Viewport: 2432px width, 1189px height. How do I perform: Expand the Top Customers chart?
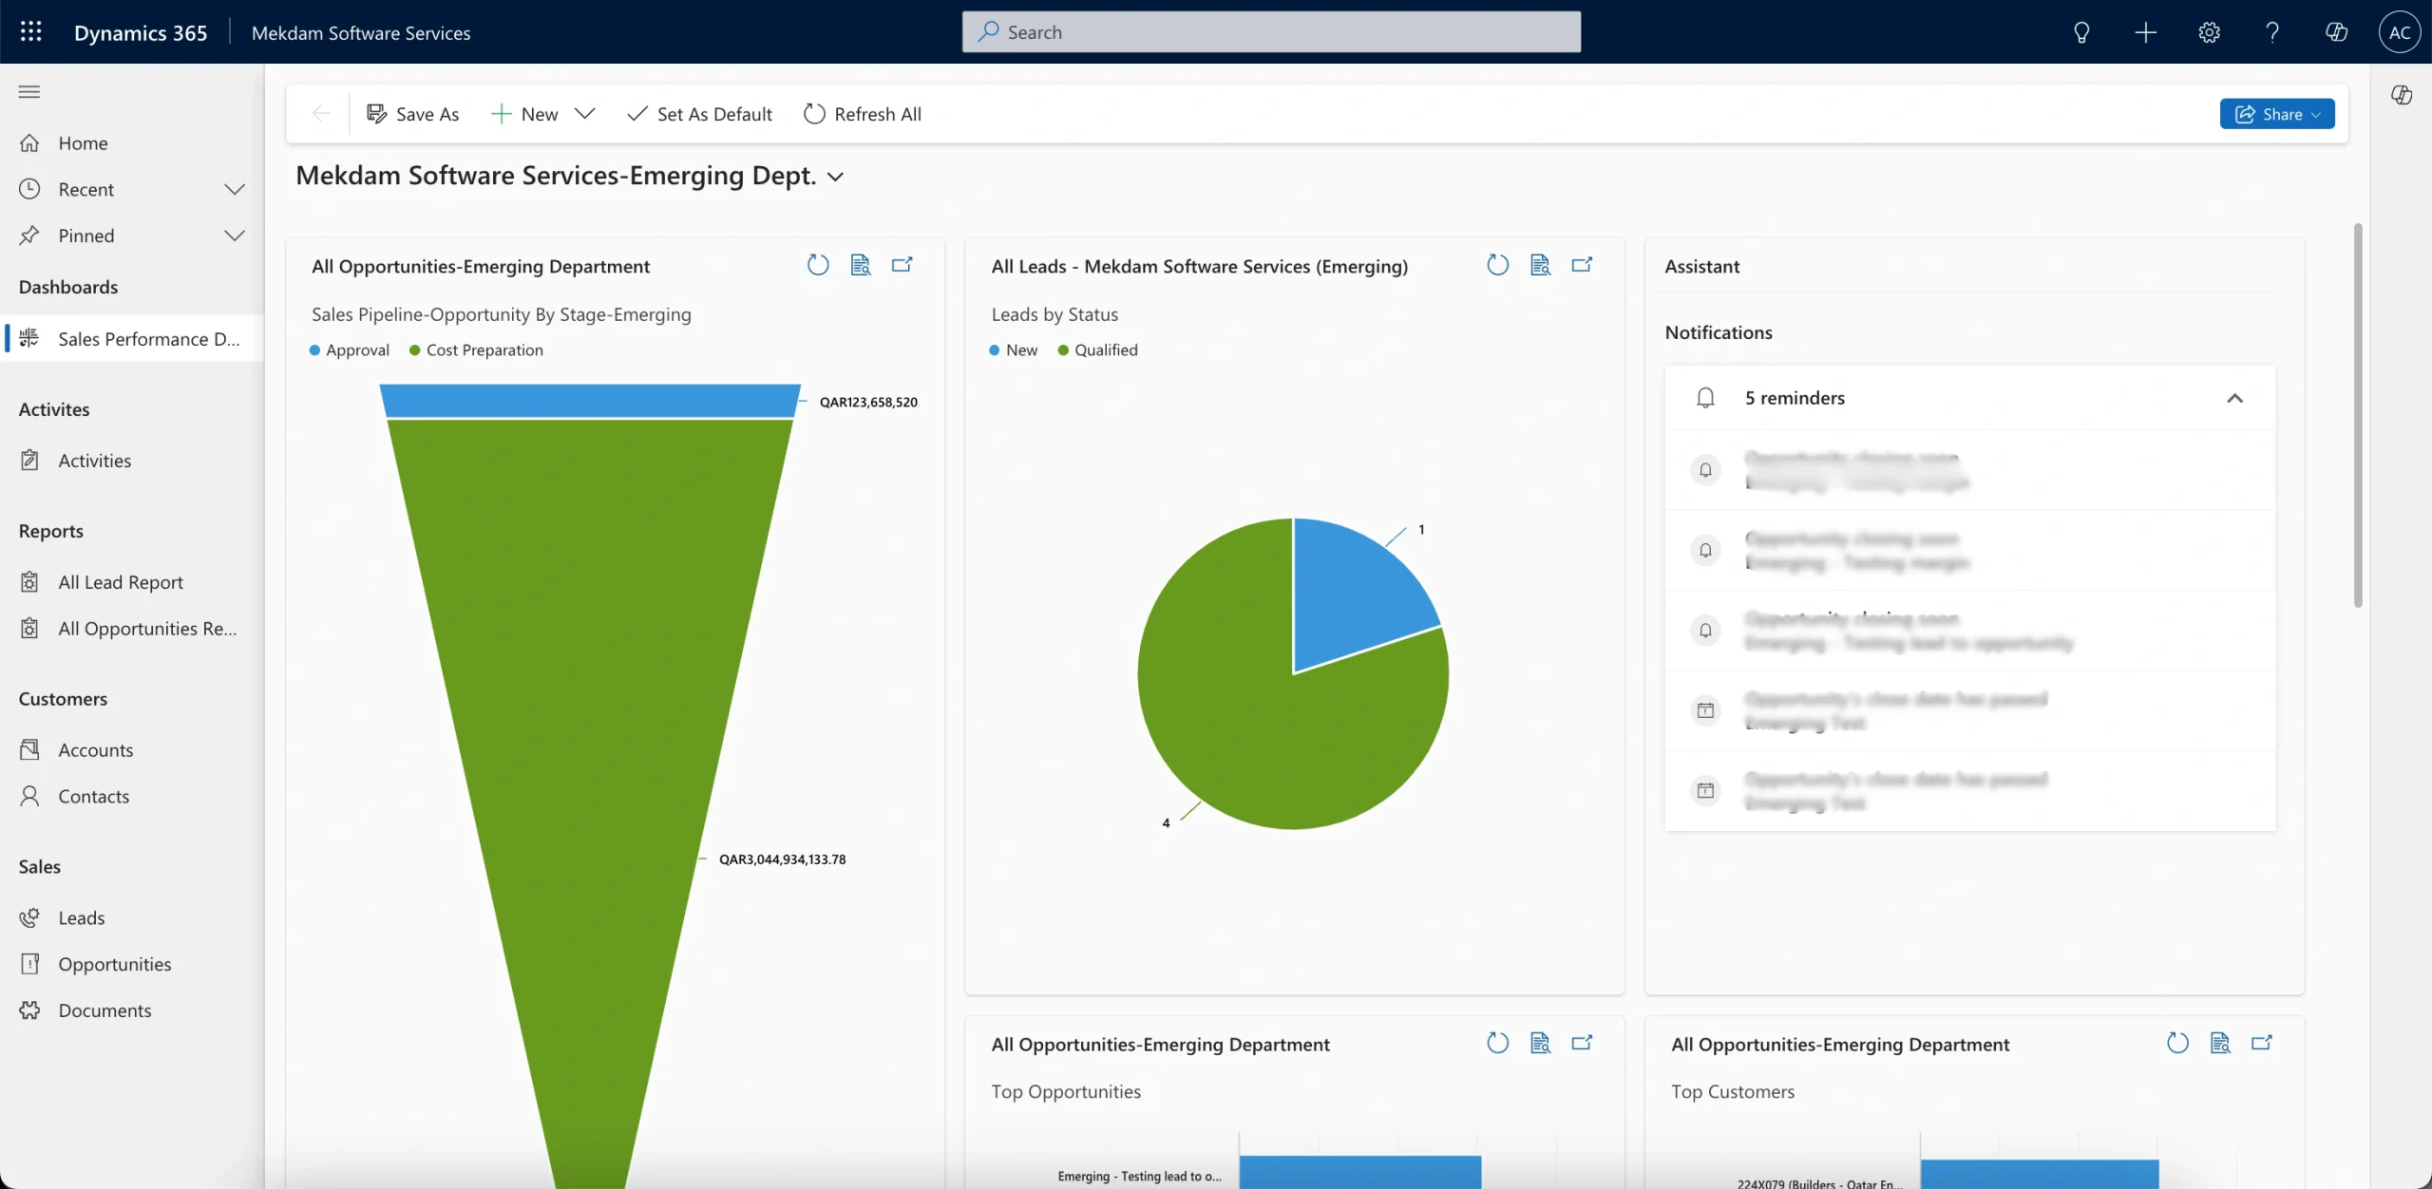pos(2263,1043)
